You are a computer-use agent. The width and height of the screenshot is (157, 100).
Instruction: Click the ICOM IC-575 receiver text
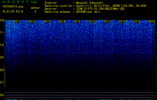tap(100, 9)
